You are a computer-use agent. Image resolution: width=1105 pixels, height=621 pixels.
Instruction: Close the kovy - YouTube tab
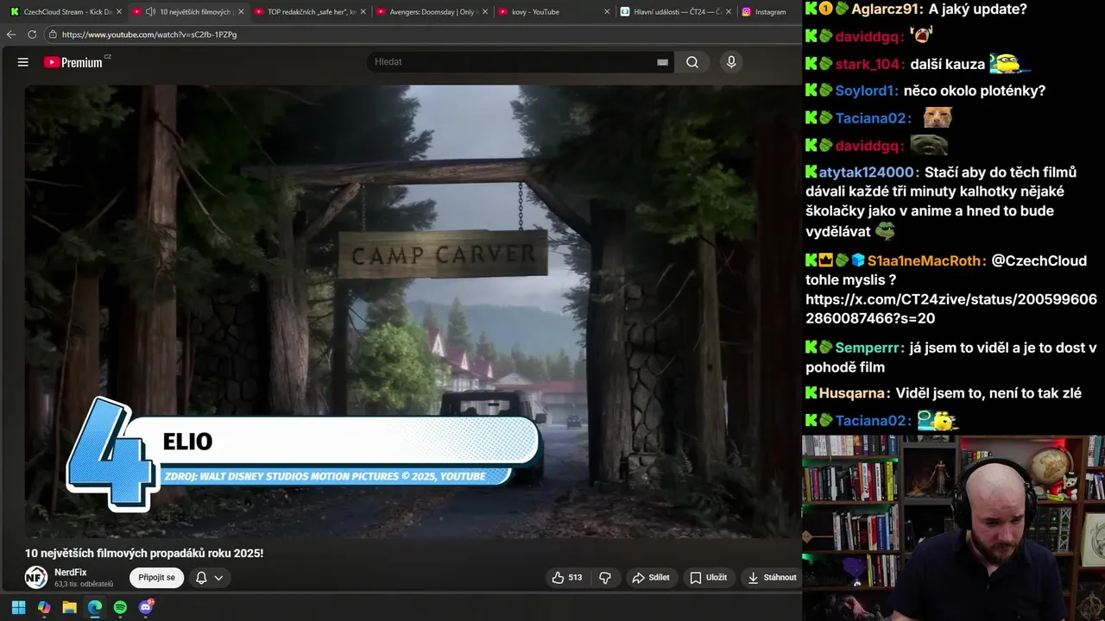[x=607, y=12]
